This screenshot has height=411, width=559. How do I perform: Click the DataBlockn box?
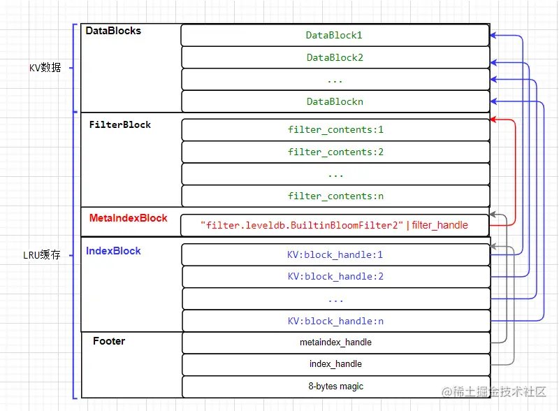click(x=335, y=101)
